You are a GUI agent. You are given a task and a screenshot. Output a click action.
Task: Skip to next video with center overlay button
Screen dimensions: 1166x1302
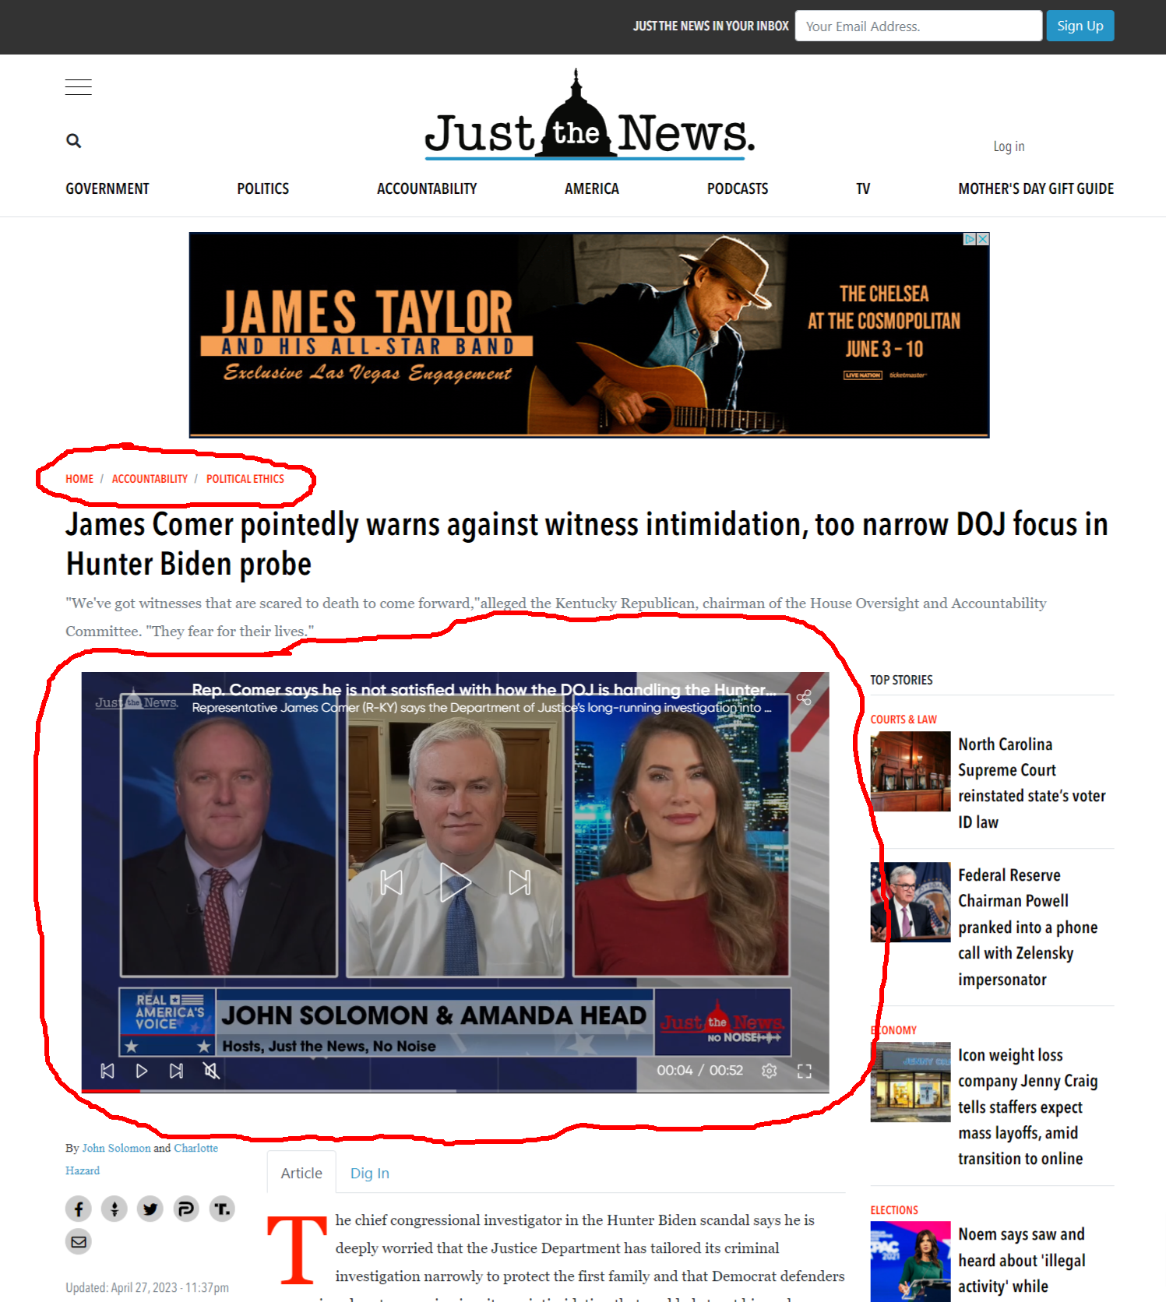[x=520, y=882]
